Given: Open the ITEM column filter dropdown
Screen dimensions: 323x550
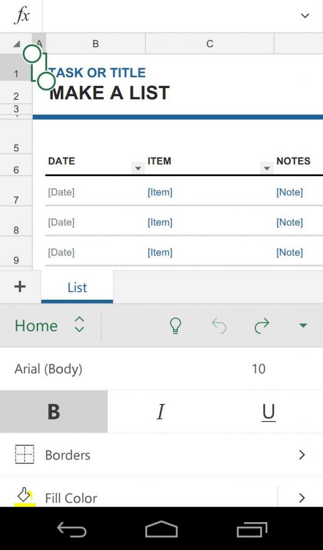Looking at the screenshot, I should [x=267, y=169].
